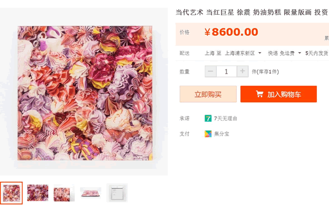Image resolution: width=329 pixels, height=209 pixels.
Task: Select the fifth certificate thumbnail
Action: tap(117, 193)
